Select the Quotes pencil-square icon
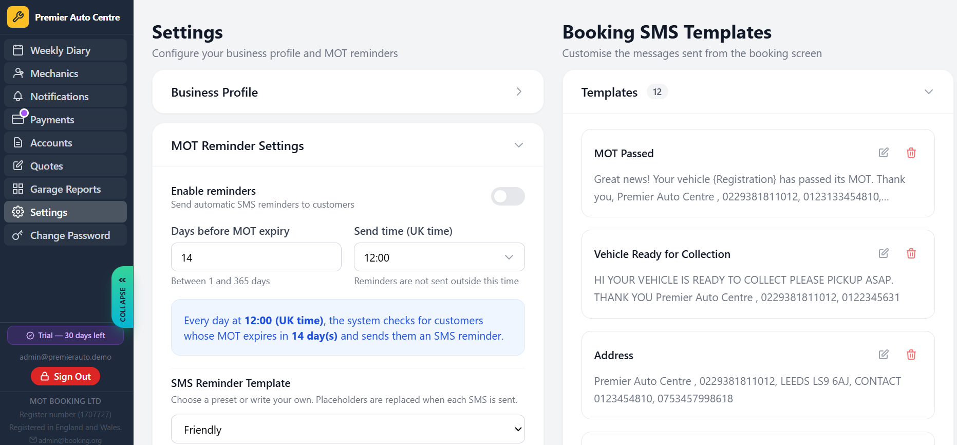The height and width of the screenshot is (445, 957). pos(18,165)
